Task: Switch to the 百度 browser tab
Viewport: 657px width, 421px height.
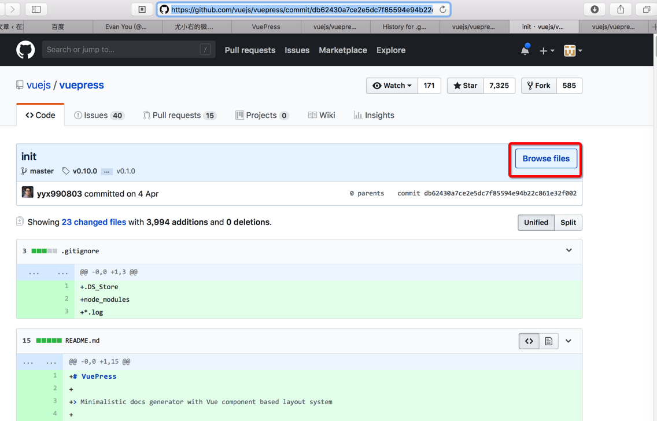Action: (58, 27)
